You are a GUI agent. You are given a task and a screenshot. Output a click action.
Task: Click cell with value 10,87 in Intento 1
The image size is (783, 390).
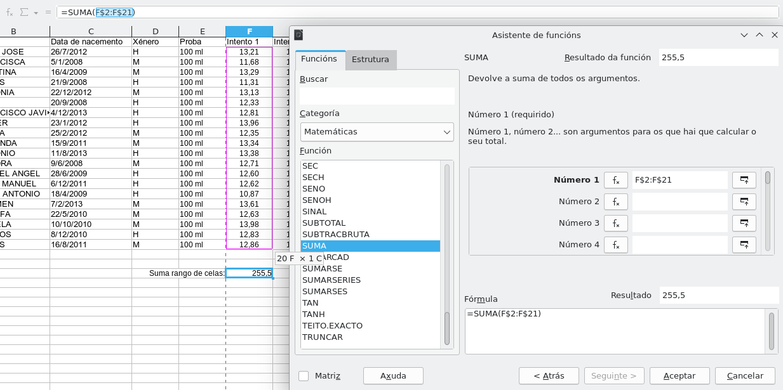[x=249, y=194]
